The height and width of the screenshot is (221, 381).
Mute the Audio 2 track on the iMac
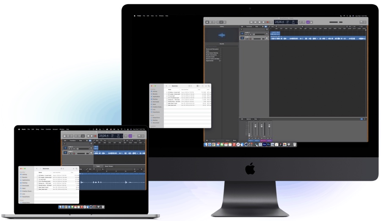click(x=246, y=34)
